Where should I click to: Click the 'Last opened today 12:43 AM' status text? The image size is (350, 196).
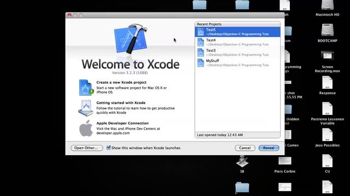point(220,135)
